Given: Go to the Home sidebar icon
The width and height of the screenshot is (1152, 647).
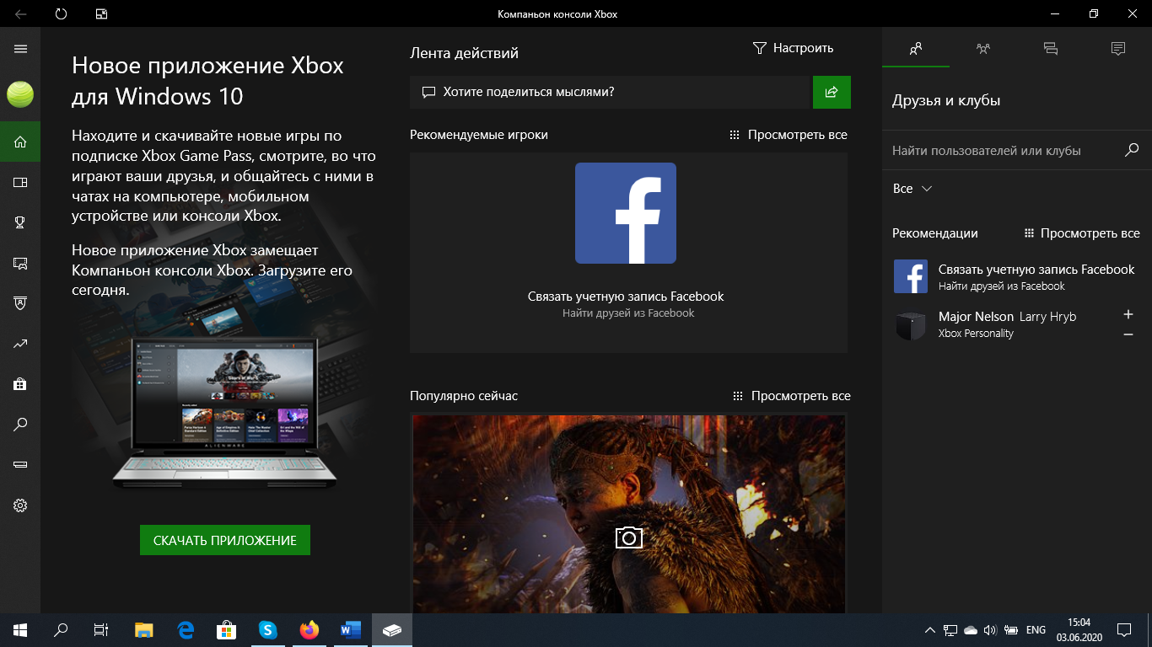Looking at the screenshot, I should click(20, 142).
